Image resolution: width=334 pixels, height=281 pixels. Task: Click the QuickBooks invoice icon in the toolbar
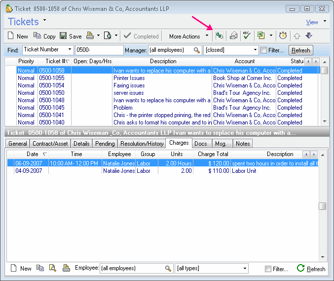pos(220,36)
